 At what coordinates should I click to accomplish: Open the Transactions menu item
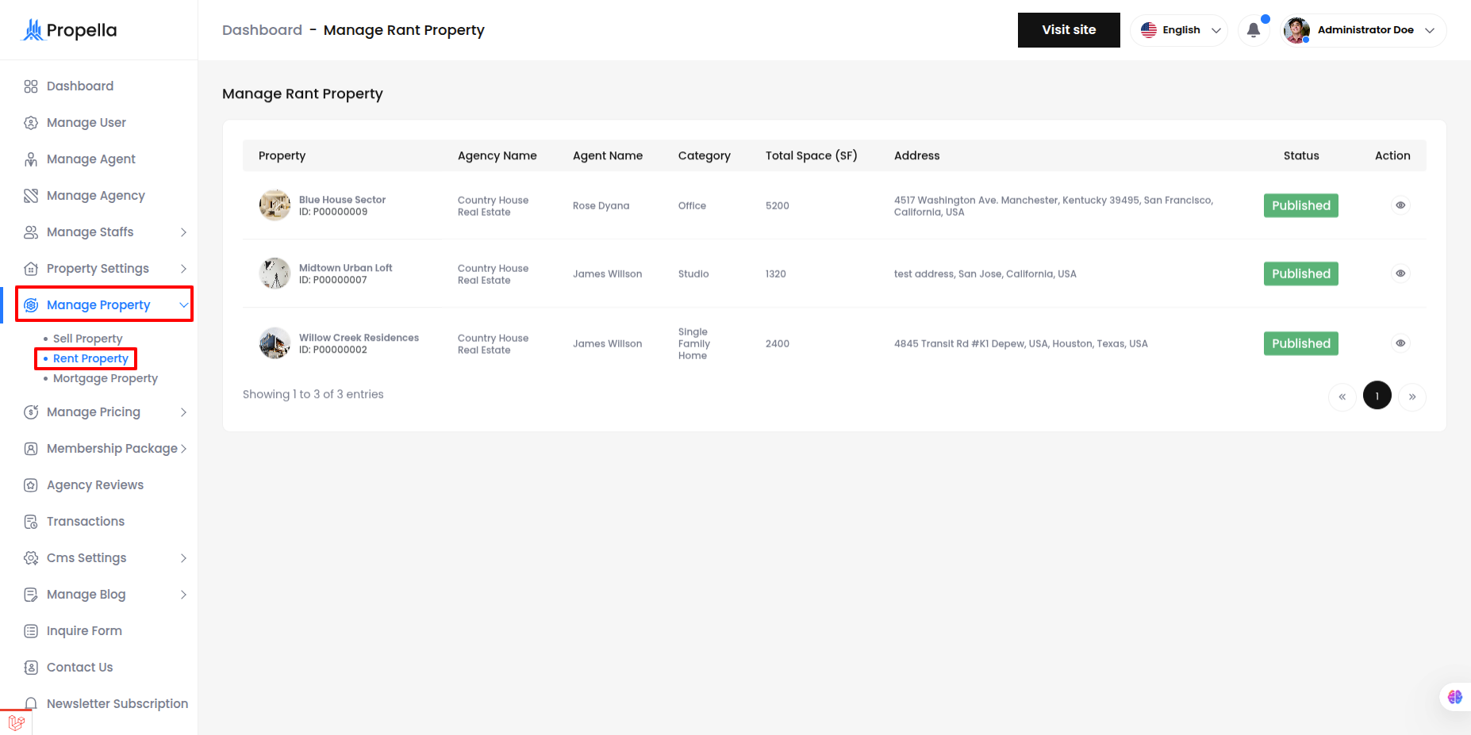[x=86, y=522]
